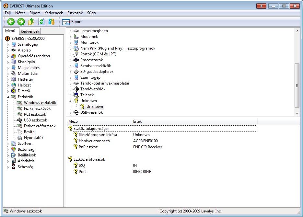The height and width of the screenshot is (217, 303).
Task: Collapse the Unknown device category
Action: point(71,101)
